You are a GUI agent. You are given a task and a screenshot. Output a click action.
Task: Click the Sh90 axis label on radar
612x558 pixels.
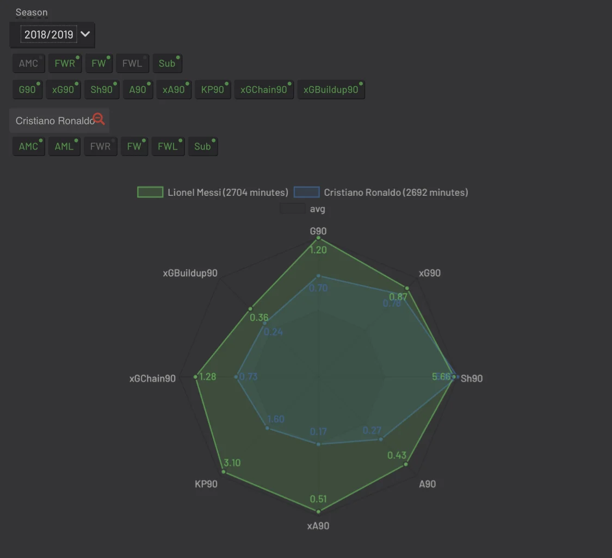[472, 379]
